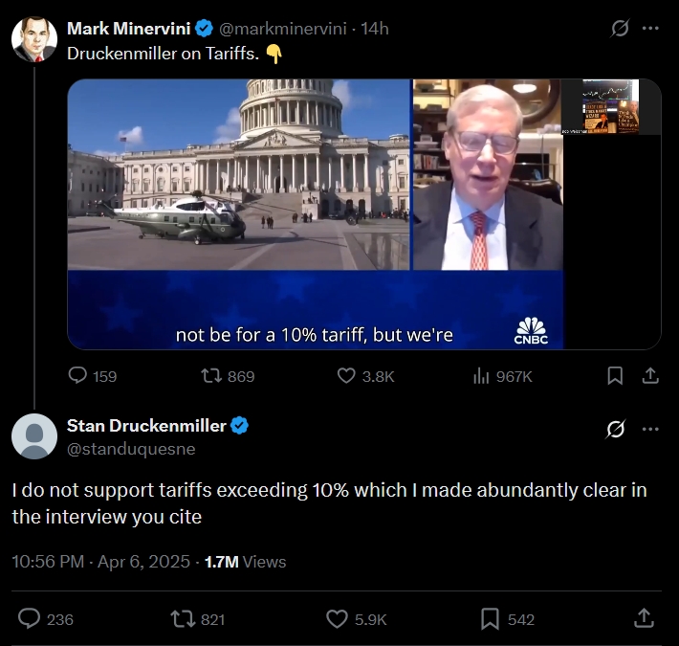Click Stan Druckenmiller's avatar
Screen dimensions: 679x646
pyautogui.click(x=34, y=436)
